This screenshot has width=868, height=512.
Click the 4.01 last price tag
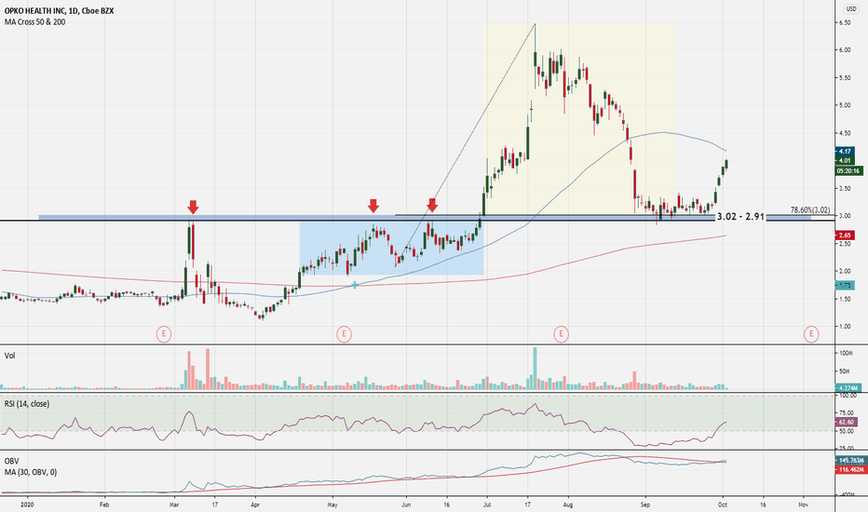pyautogui.click(x=845, y=160)
